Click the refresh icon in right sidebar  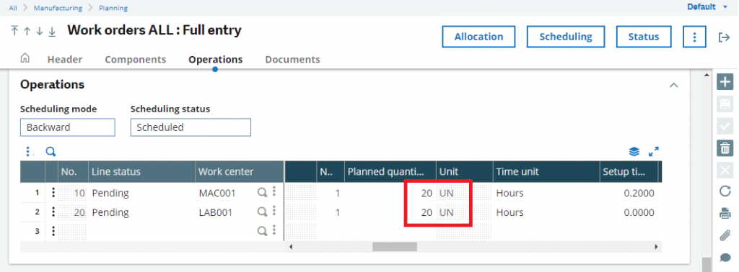[x=725, y=191]
